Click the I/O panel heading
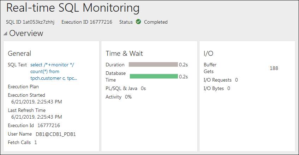The height and width of the screenshot is (155, 299). point(208,53)
